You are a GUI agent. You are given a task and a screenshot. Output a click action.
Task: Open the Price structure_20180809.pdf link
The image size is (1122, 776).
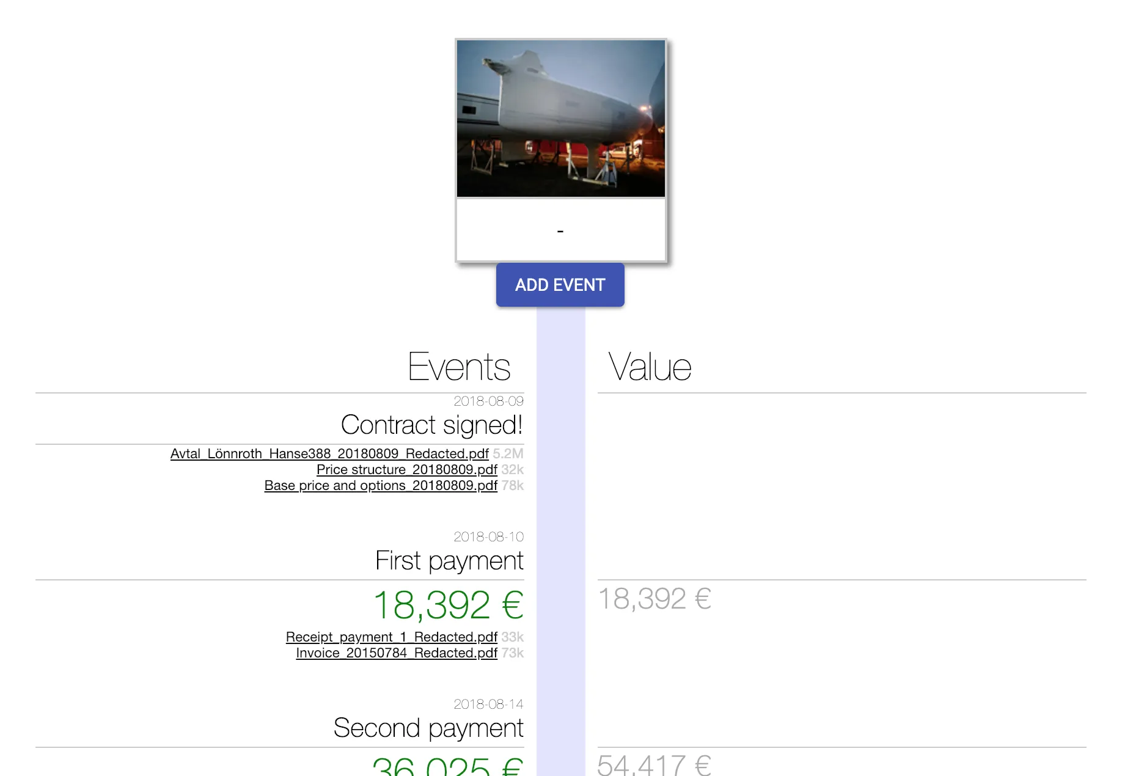406,470
